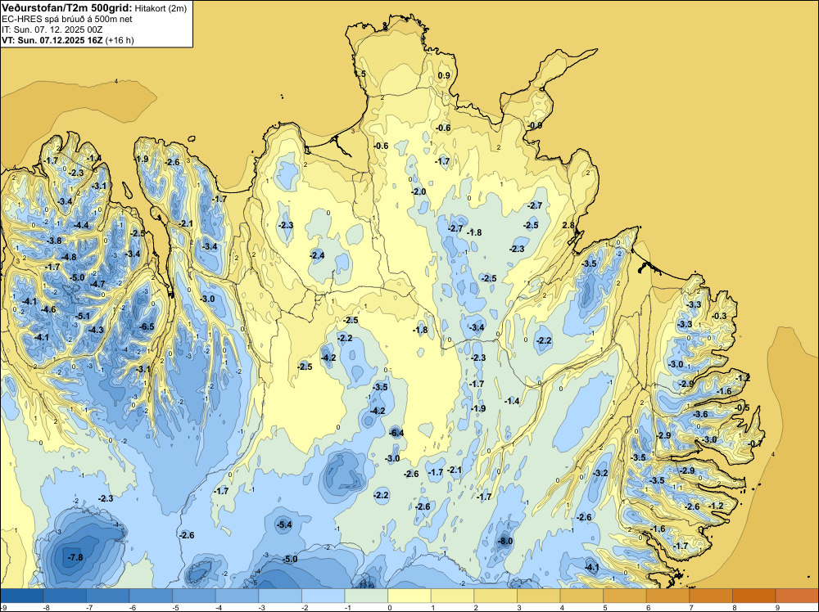
Task: Click the legend color segment between -9 and -8
Action: pos(22,596)
